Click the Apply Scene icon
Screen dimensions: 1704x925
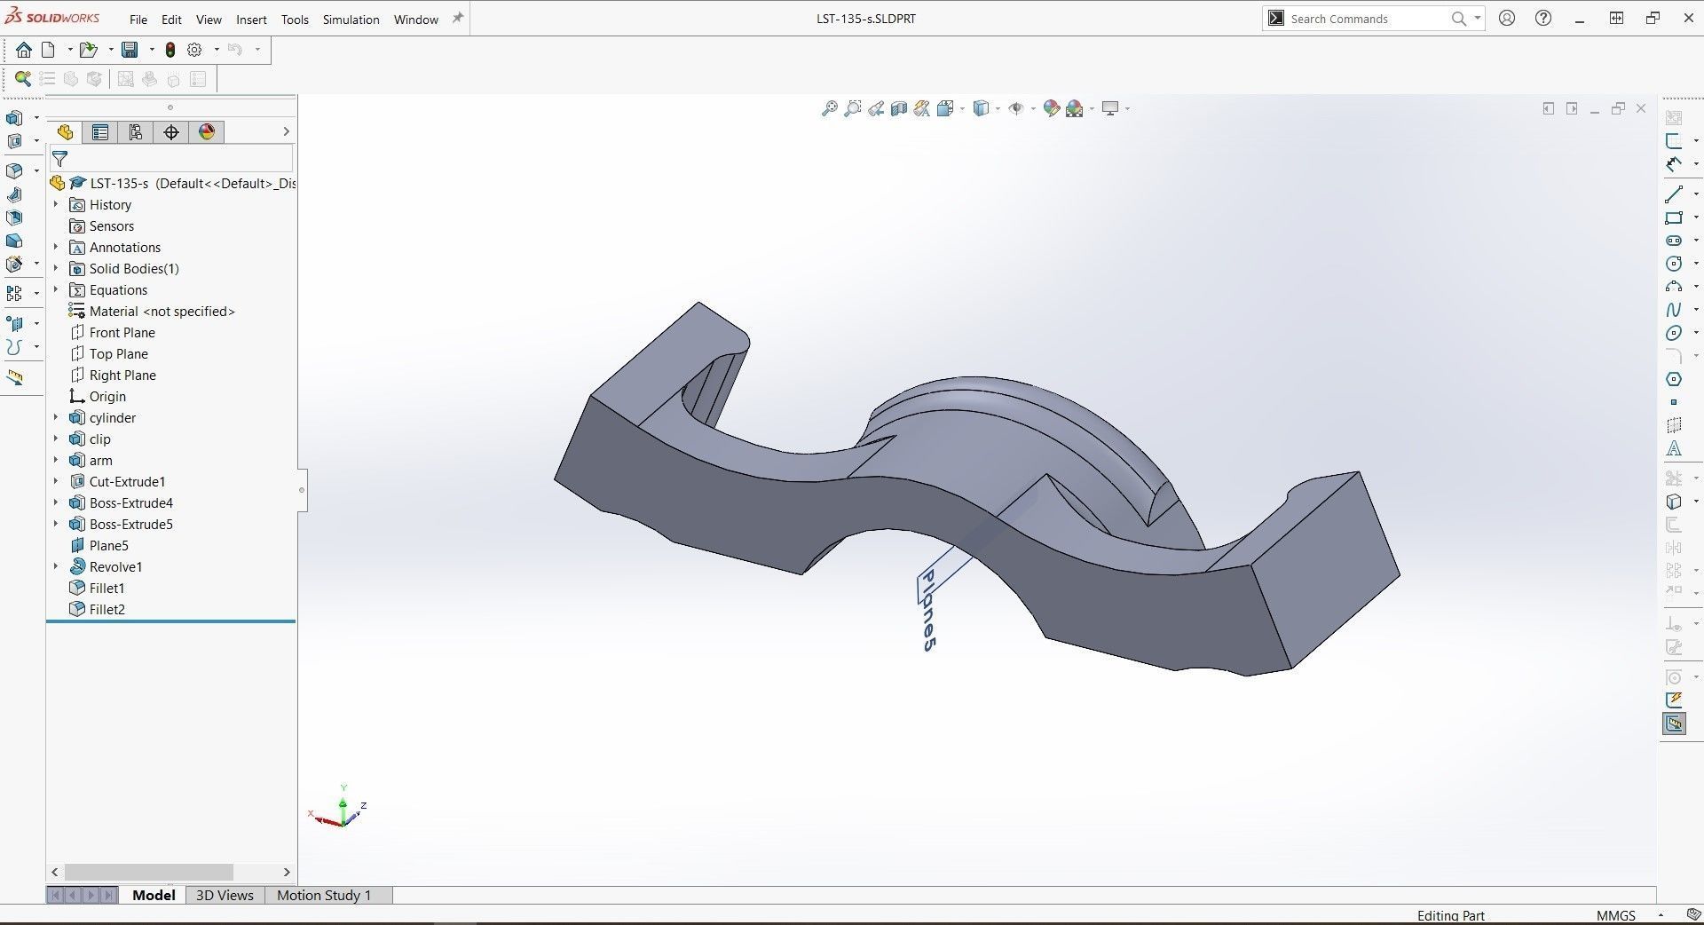[1077, 108]
